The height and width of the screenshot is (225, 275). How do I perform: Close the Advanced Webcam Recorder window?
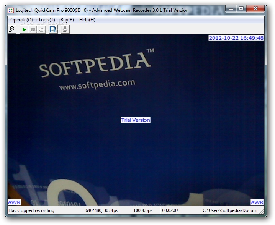255,8
